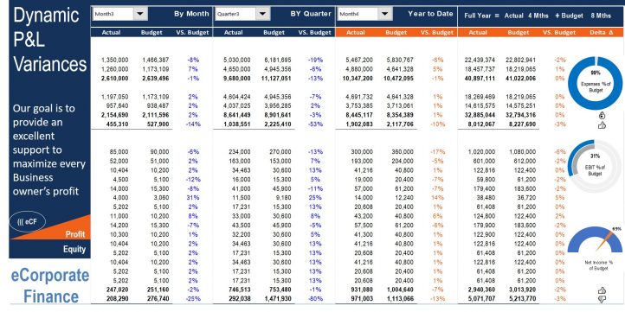Open the Quarter3 dropdown arrow
Screen dimensions: 625x312
pyautogui.click(x=262, y=14)
